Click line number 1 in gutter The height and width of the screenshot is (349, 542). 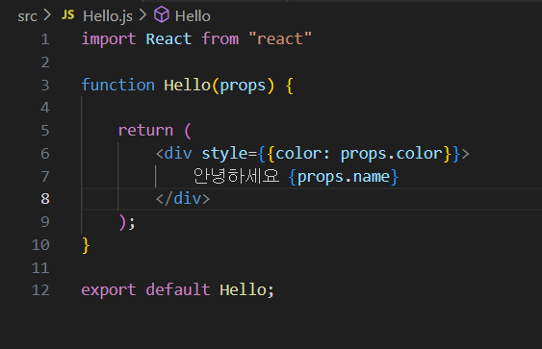pos(45,39)
